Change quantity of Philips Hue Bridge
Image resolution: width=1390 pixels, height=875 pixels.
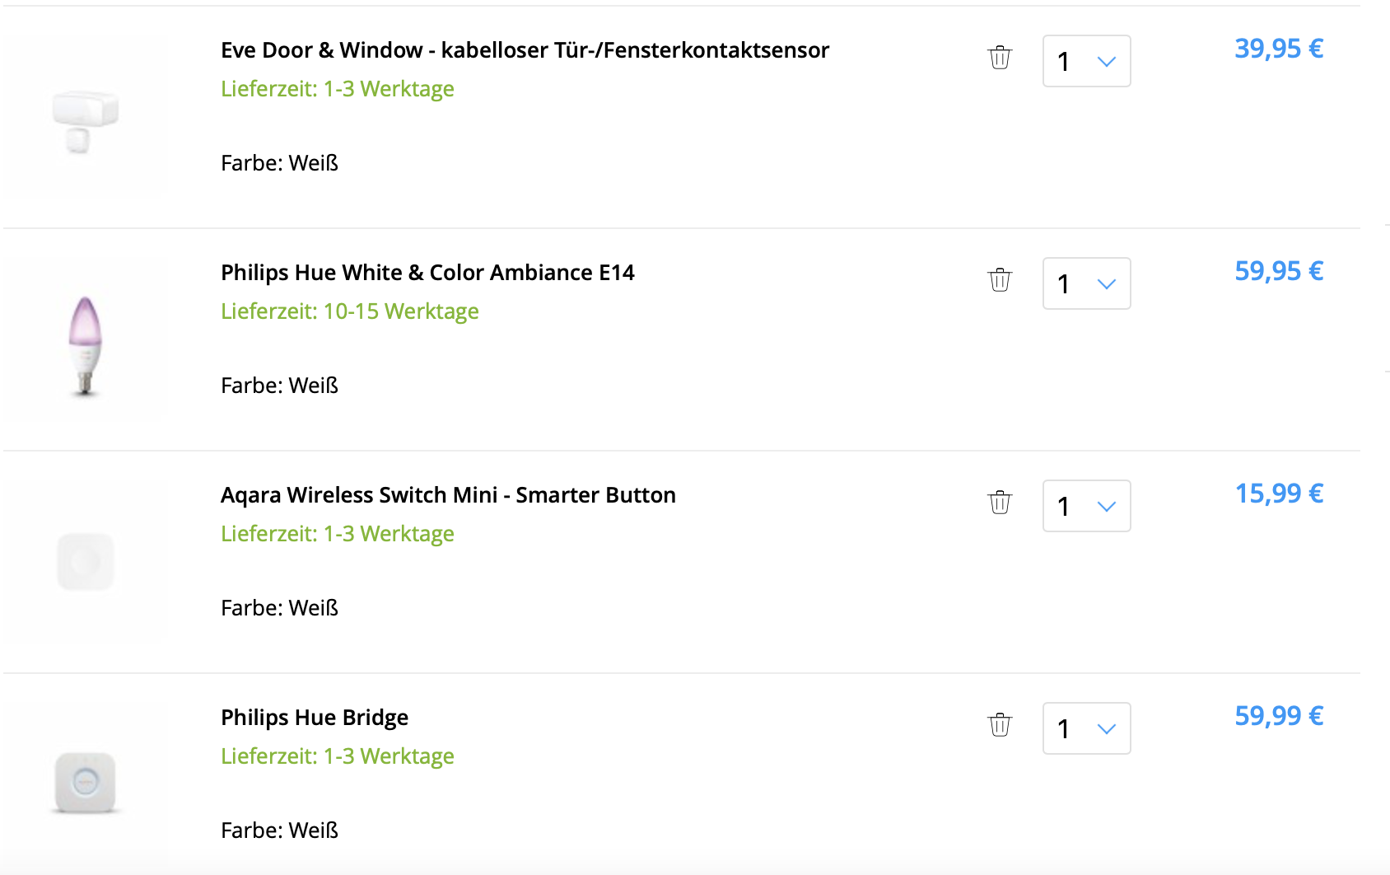(1086, 728)
